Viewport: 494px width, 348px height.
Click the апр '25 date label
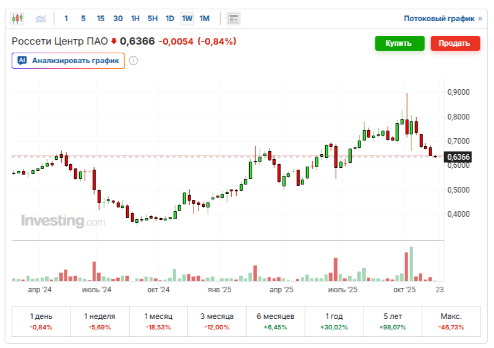(x=281, y=290)
